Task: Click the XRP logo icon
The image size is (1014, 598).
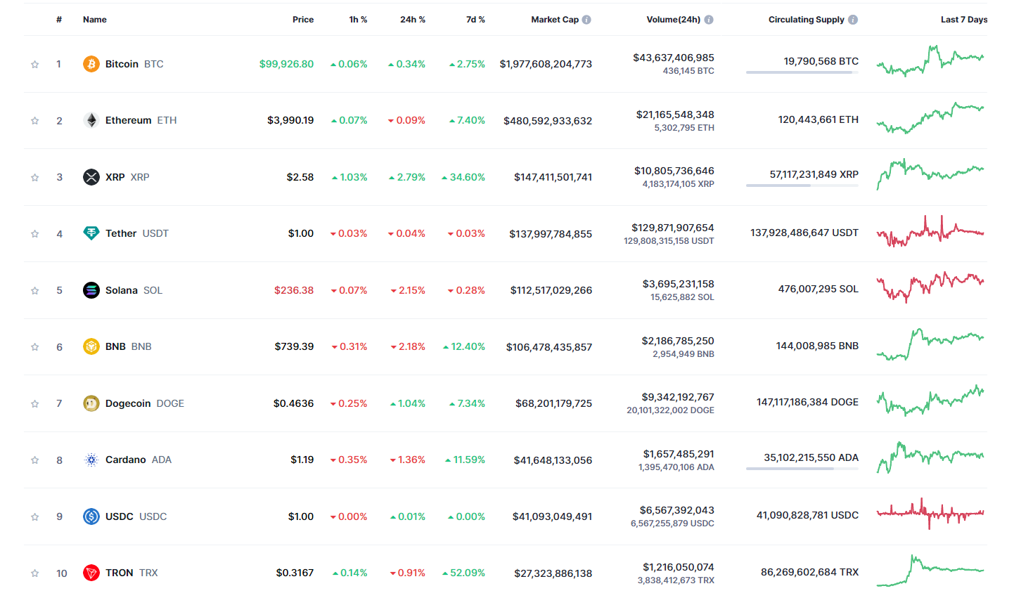Action: pos(91,177)
